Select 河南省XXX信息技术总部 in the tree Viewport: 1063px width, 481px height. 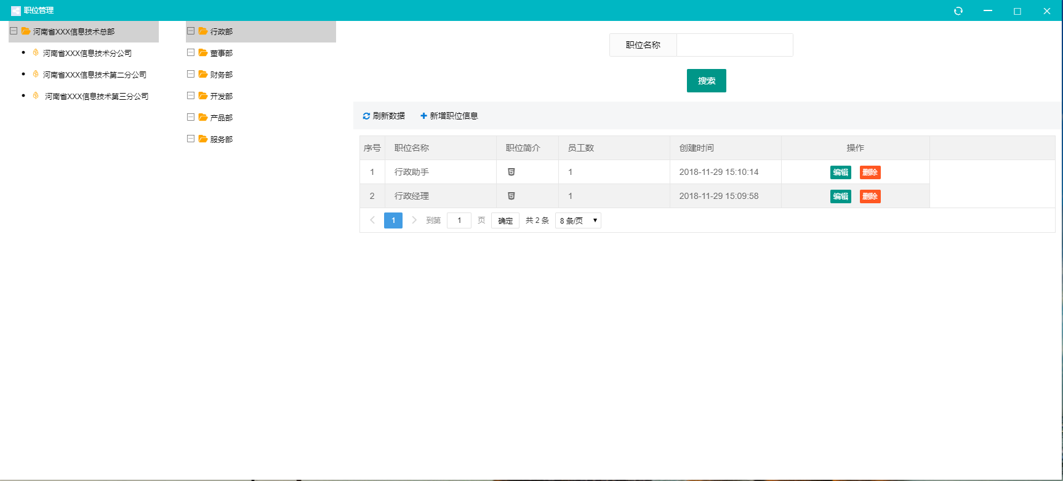(x=74, y=31)
